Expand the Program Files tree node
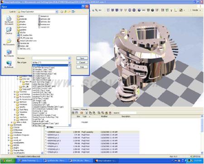This screenshot has height=164, width=204. (9, 150)
